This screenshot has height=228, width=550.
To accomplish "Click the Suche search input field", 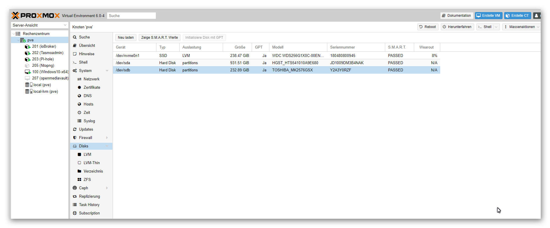I will 131,16.
